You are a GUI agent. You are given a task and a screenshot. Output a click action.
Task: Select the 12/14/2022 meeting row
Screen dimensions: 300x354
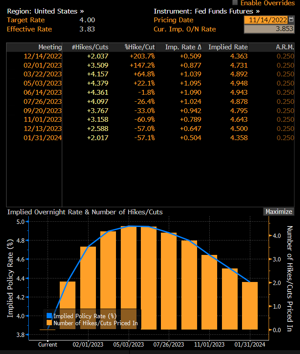pyautogui.click(x=150, y=56)
